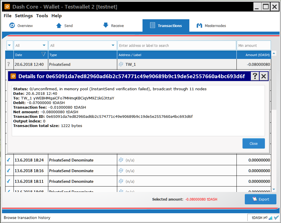281x223 pixels.
Task: Open the File menu
Action: click(x=7, y=16)
